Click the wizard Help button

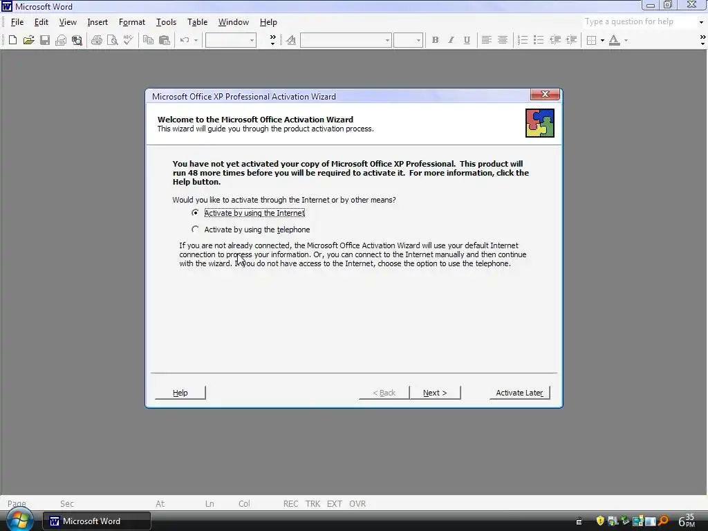coord(180,393)
